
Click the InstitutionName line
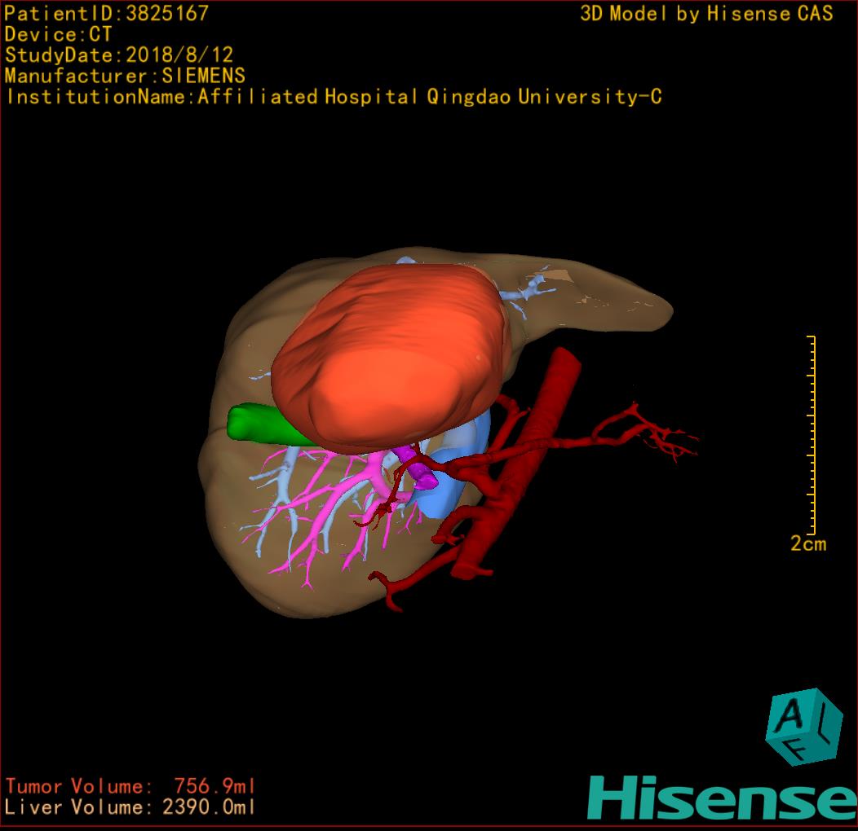coord(333,97)
